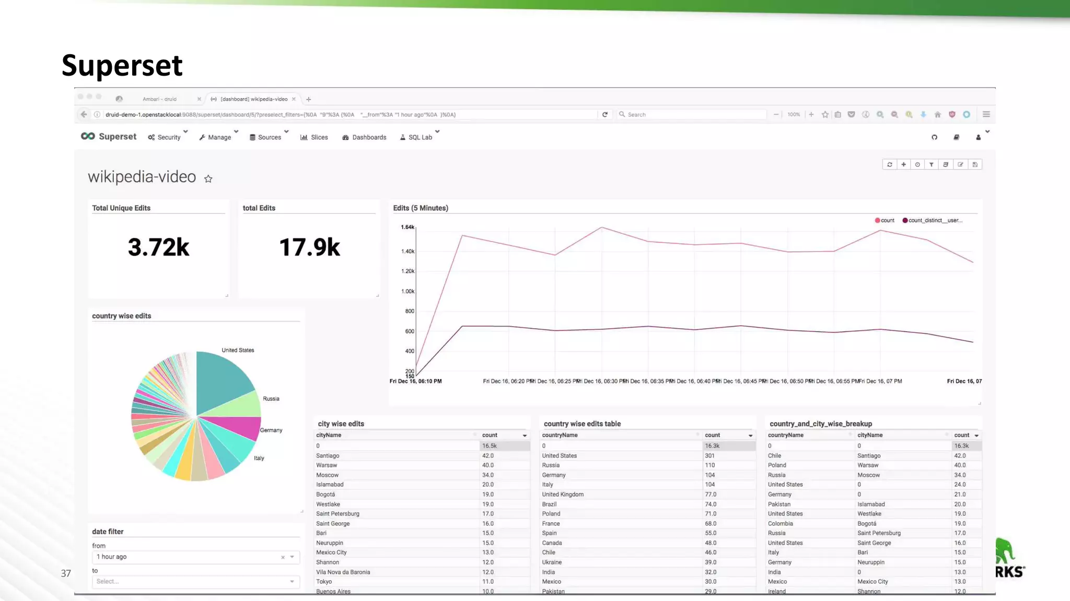This screenshot has width=1070, height=601.
Task: Bookmark this page with the browser star
Action: [x=825, y=114]
